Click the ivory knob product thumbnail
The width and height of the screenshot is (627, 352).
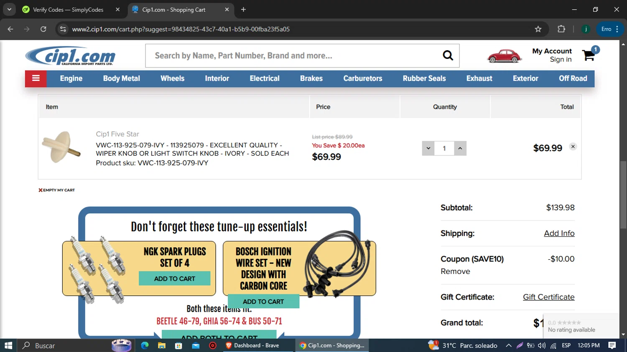tap(61, 147)
